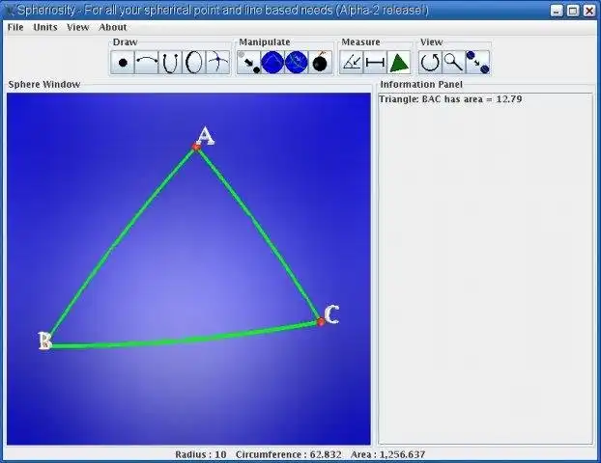Select the measure distance tool
The height and width of the screenshot is (463, 601).
pos(375,63)
